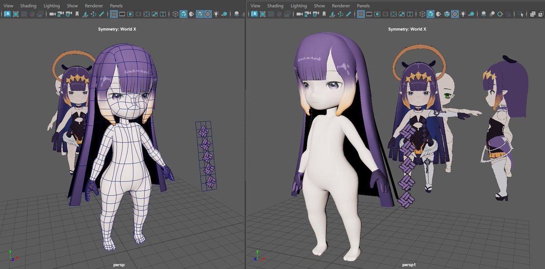This screenshot has height=269, width=545.
Task: Toggle Textured display in persp1 panel
Action: 454,14
